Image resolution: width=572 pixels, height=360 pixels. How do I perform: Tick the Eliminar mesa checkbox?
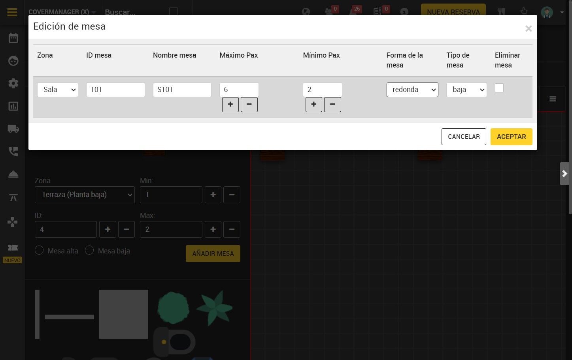click(x=499, y=88)
